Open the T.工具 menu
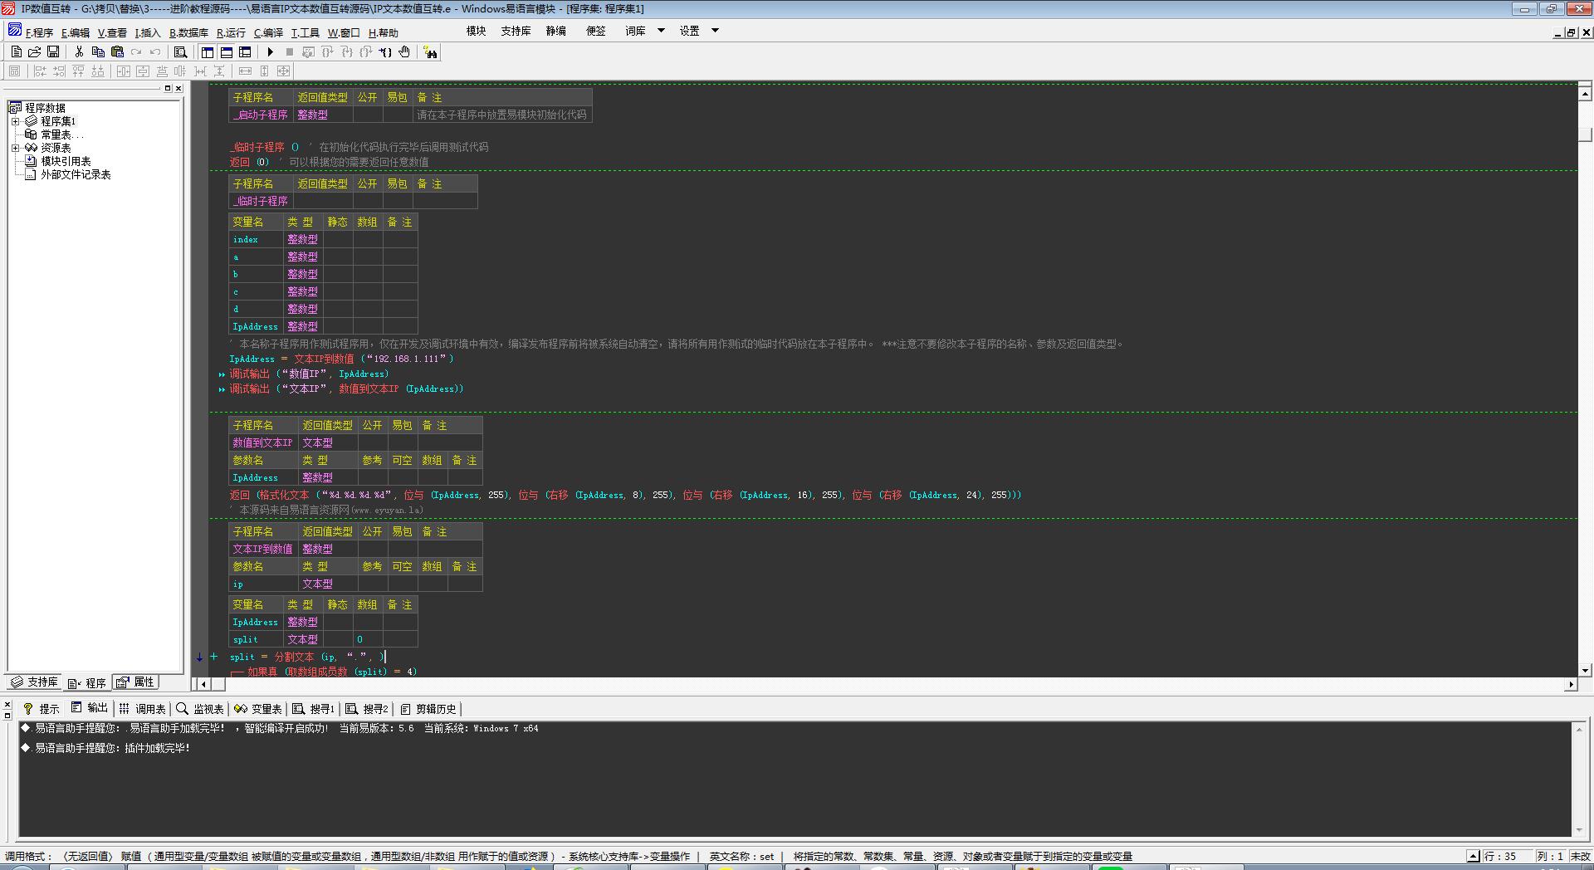Viewport: 1594px width, 870px height. (305, 32)
